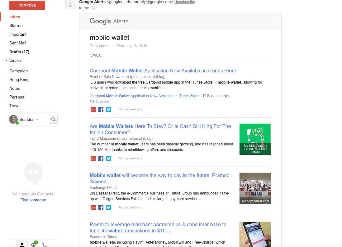Click the Unsubscribe link
Screen dimensions: 342x247
click(x=184, y=2)
